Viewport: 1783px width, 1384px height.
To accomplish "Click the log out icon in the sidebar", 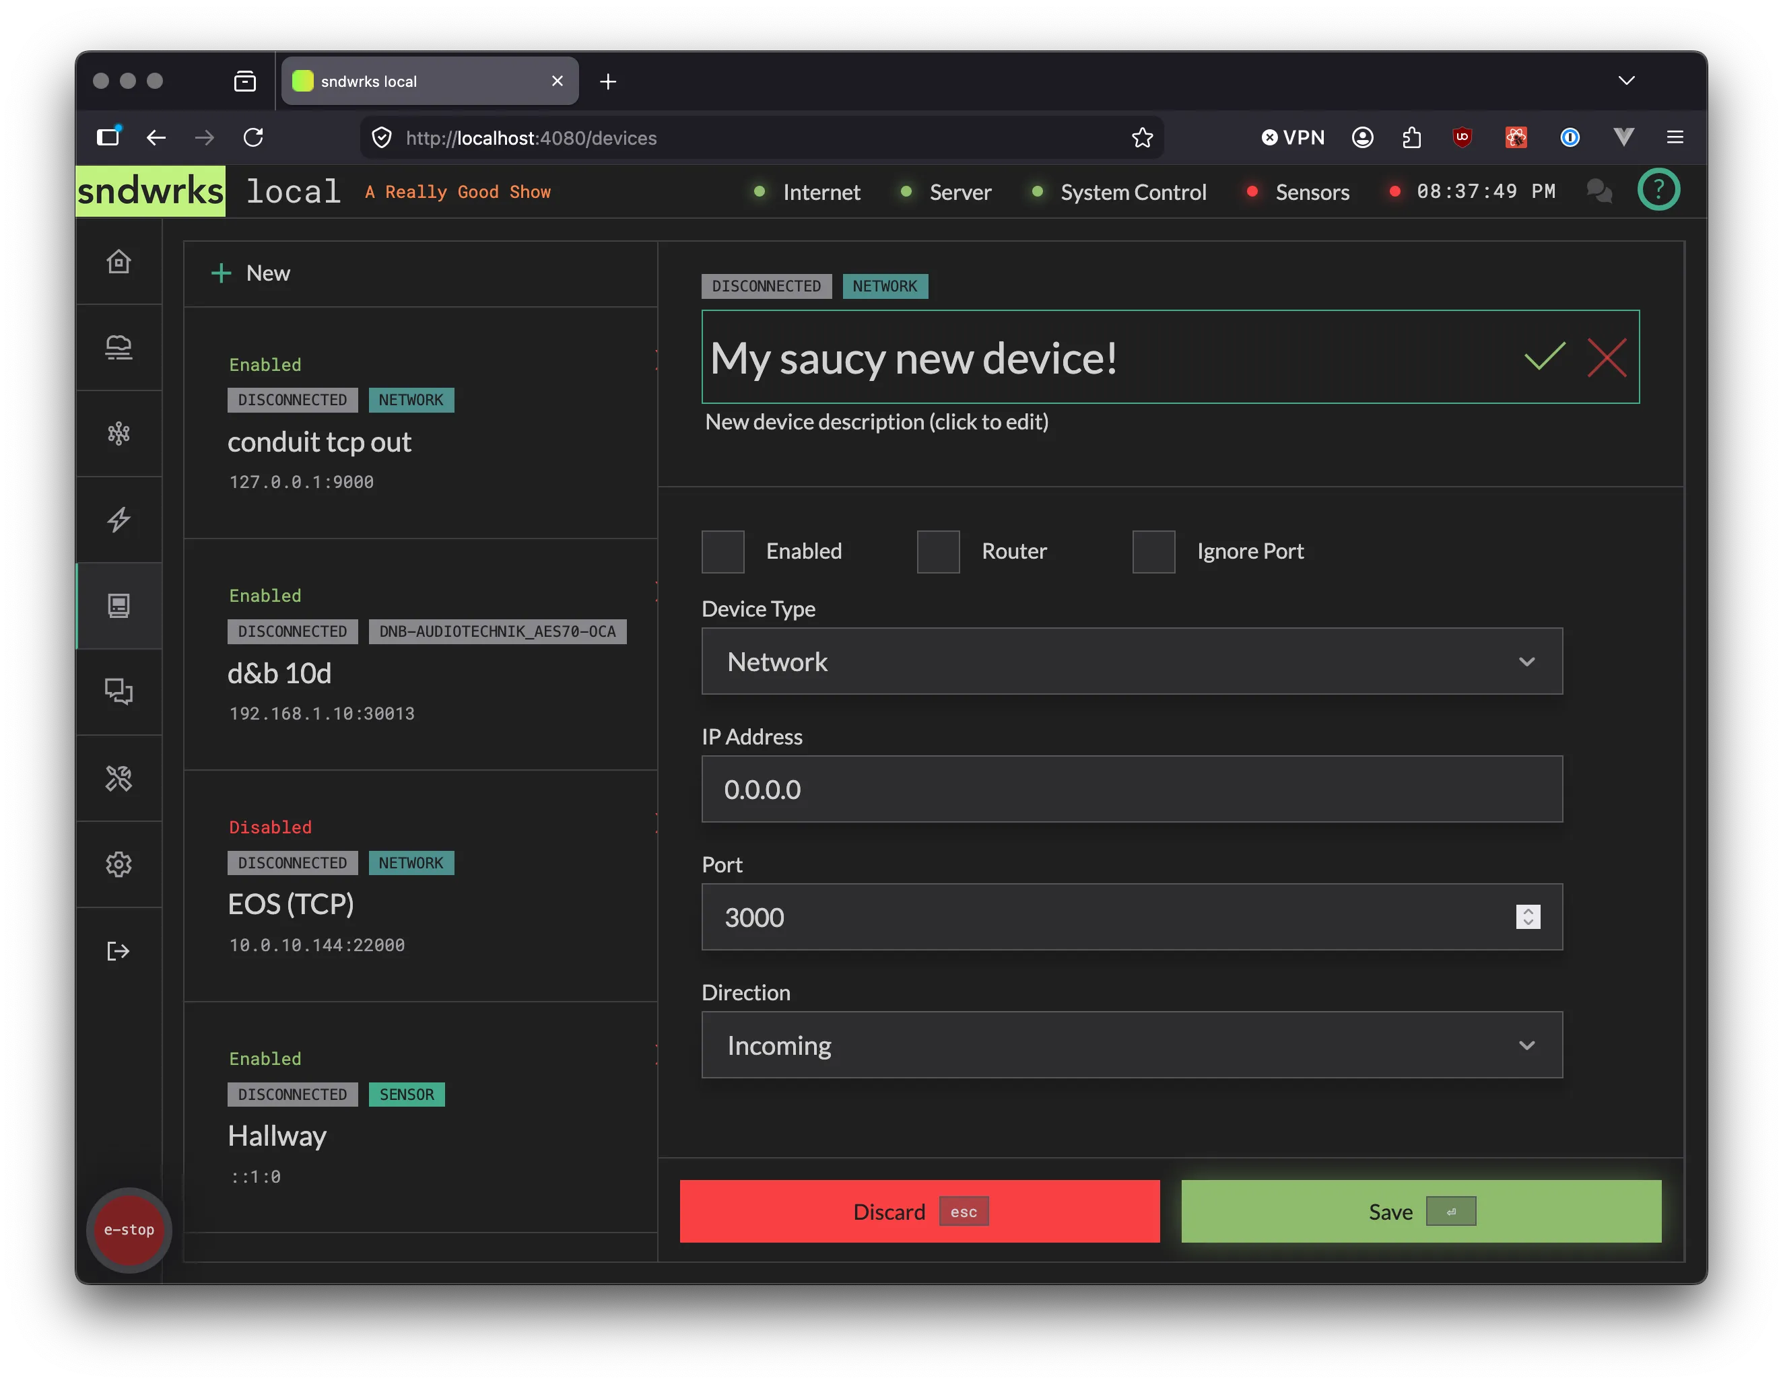I will (119, 950).
